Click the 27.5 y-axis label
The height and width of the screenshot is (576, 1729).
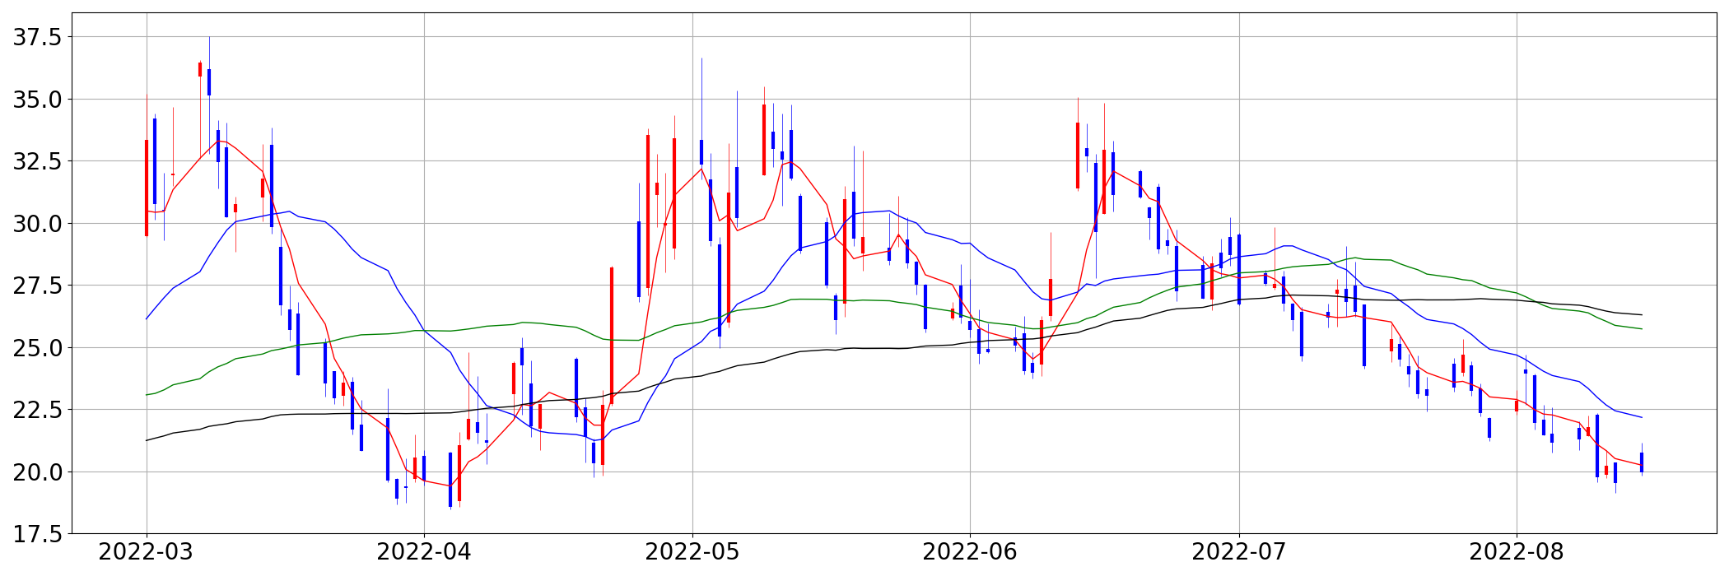36,286
